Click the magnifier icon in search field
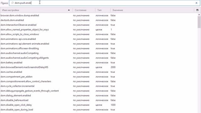Screen dimensions: 201x113 pos(12,3)
